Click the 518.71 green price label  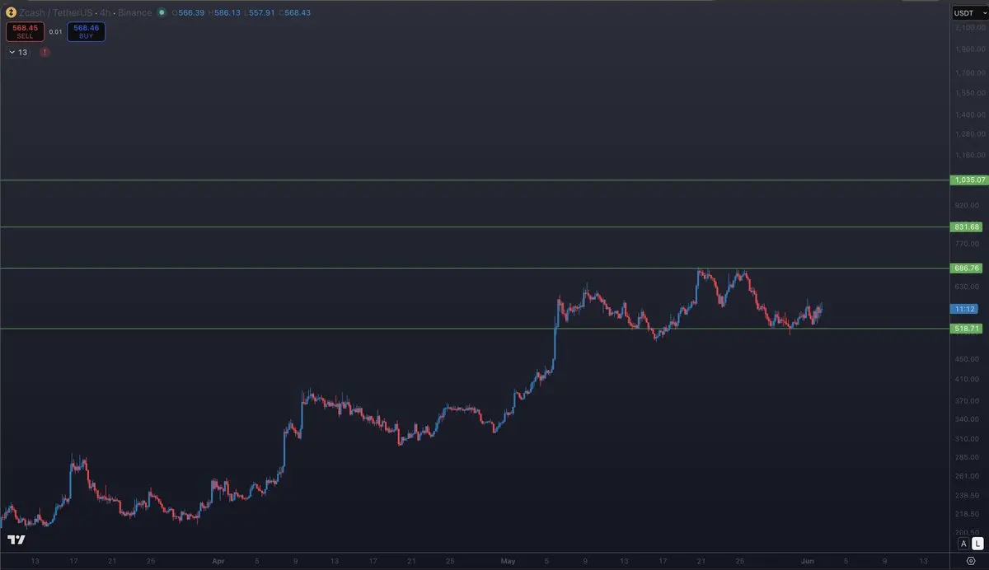967,329
